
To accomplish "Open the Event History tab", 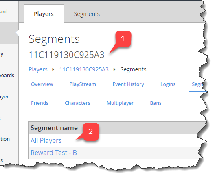I will point(128,84).
